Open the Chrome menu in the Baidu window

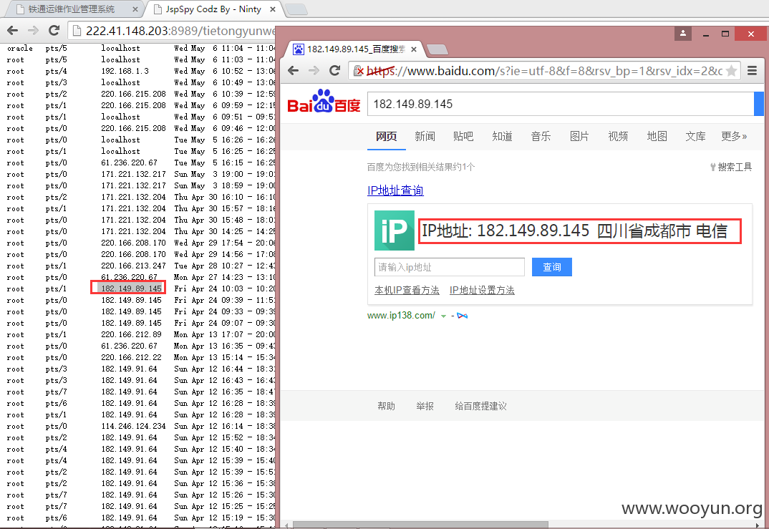click(753, 71)
